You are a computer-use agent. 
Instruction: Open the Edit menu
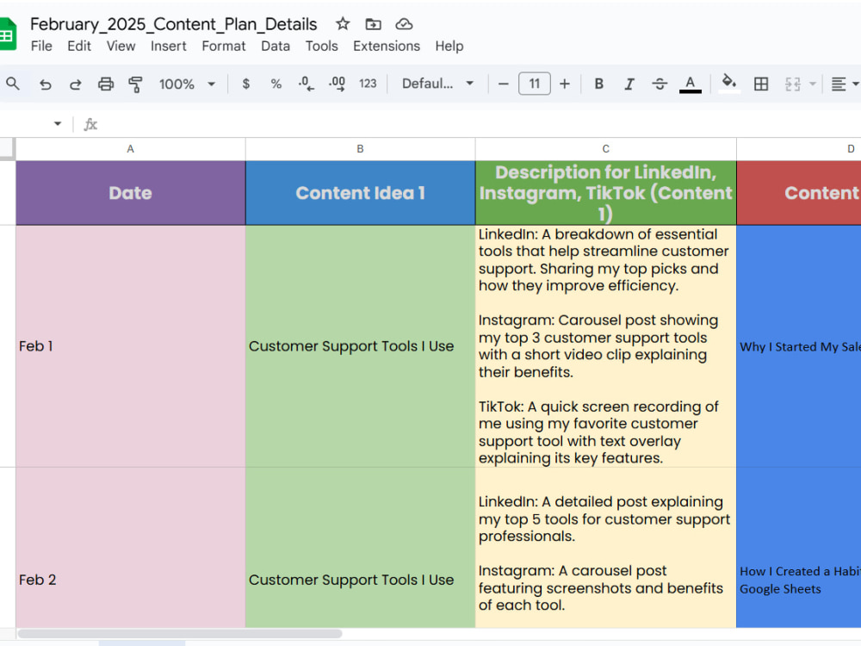[x=79, y=47]
